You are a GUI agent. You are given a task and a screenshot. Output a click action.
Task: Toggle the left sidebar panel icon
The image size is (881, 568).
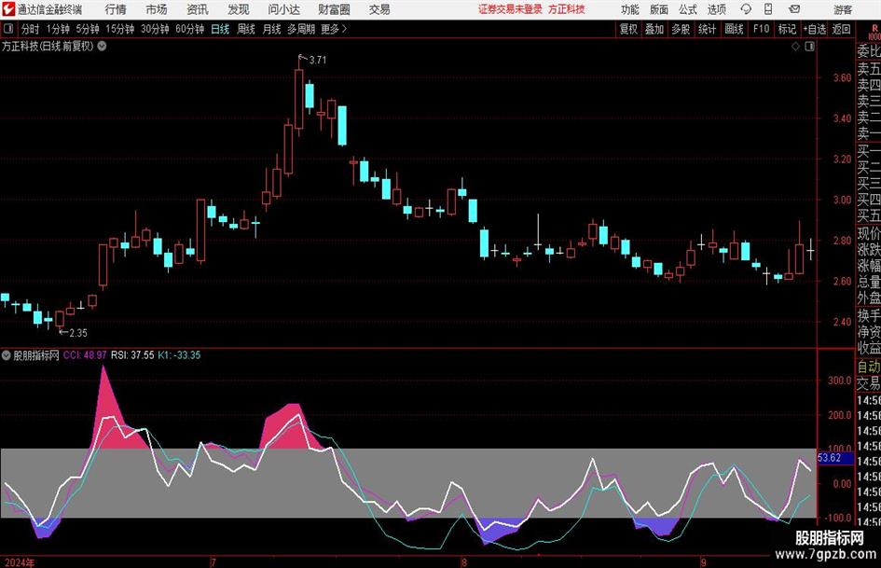(7, 29)
